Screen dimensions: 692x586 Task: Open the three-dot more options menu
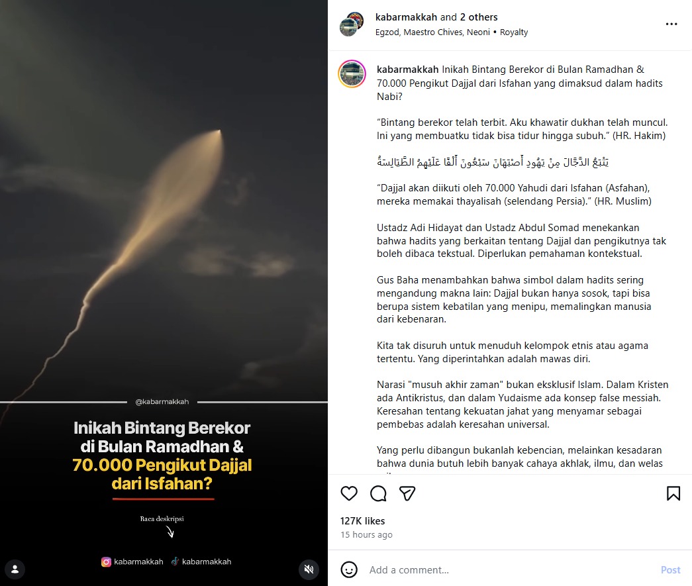pyautogui.click(x=671, y=24)
